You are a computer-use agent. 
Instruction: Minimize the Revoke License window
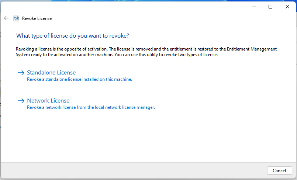[x=253, y=7]
